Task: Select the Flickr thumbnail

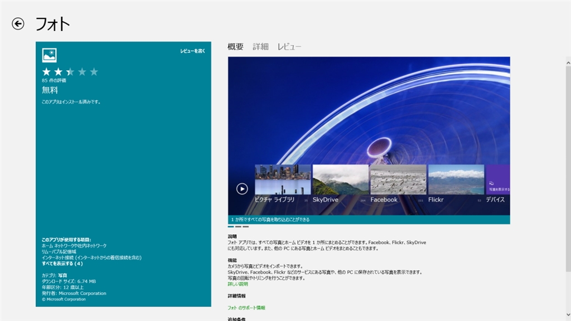Action: click(x=456, y=180)
